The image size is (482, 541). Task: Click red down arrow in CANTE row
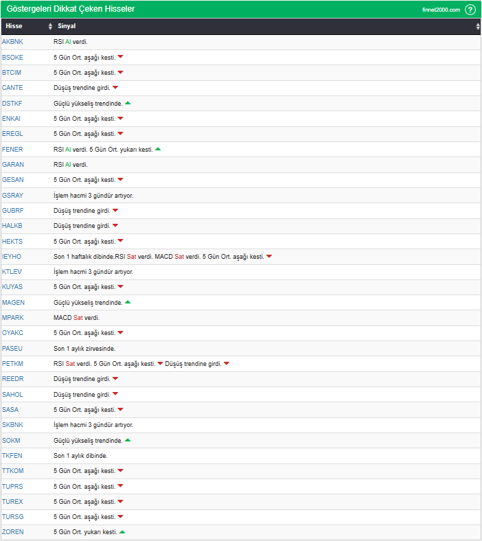tap(115, 87)
